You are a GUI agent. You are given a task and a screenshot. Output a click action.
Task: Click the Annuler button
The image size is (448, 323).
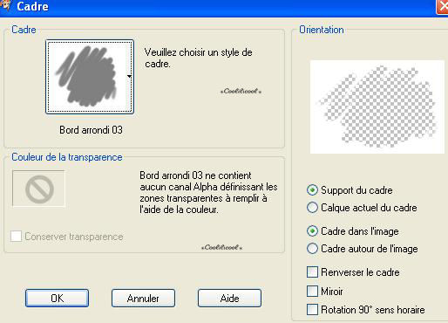pos(143,298)
